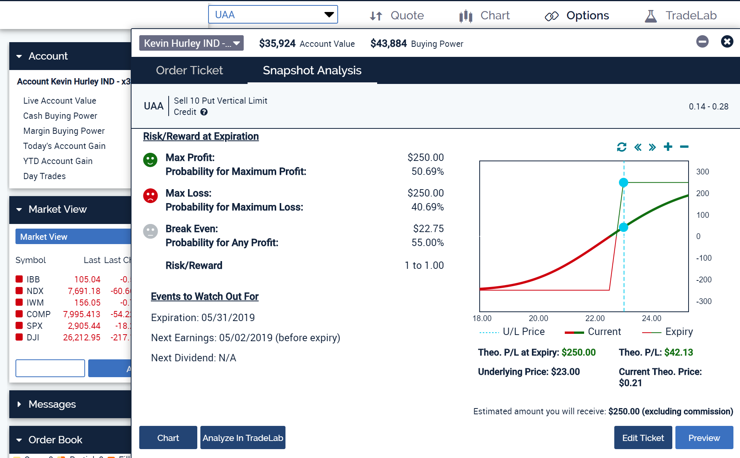Screen dimensions: 740x458
Task: Click the Credit help question mark icon
Action: [x=204, y=112]
